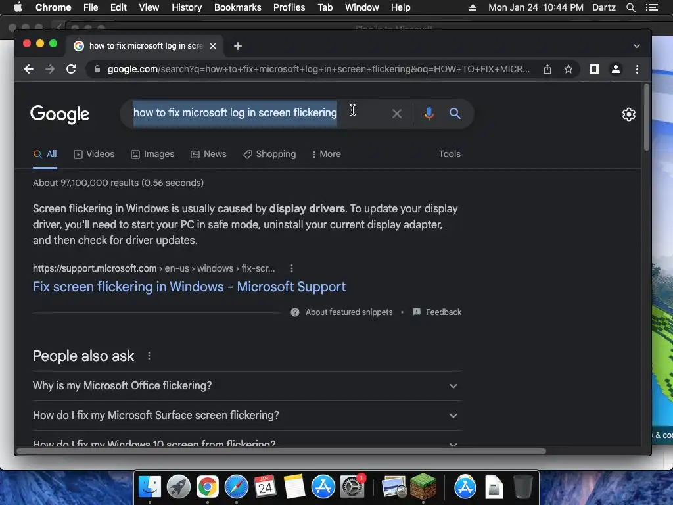The image size is (673, 505).
Task: Click the 'About 97,100,000 results' text
Action: tap(118, 183)
